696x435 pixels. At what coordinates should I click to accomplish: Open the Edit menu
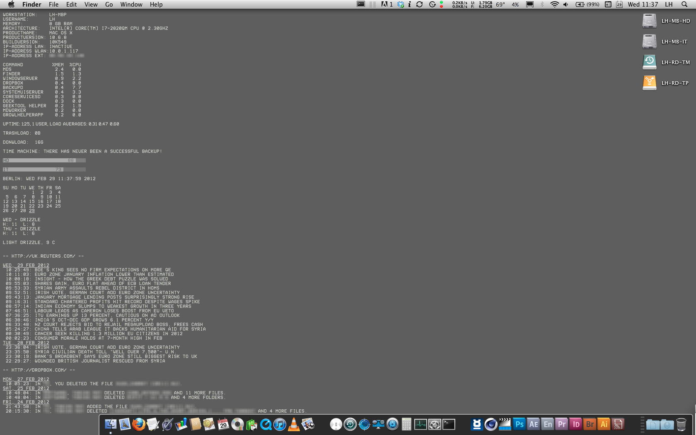(72, 4)
